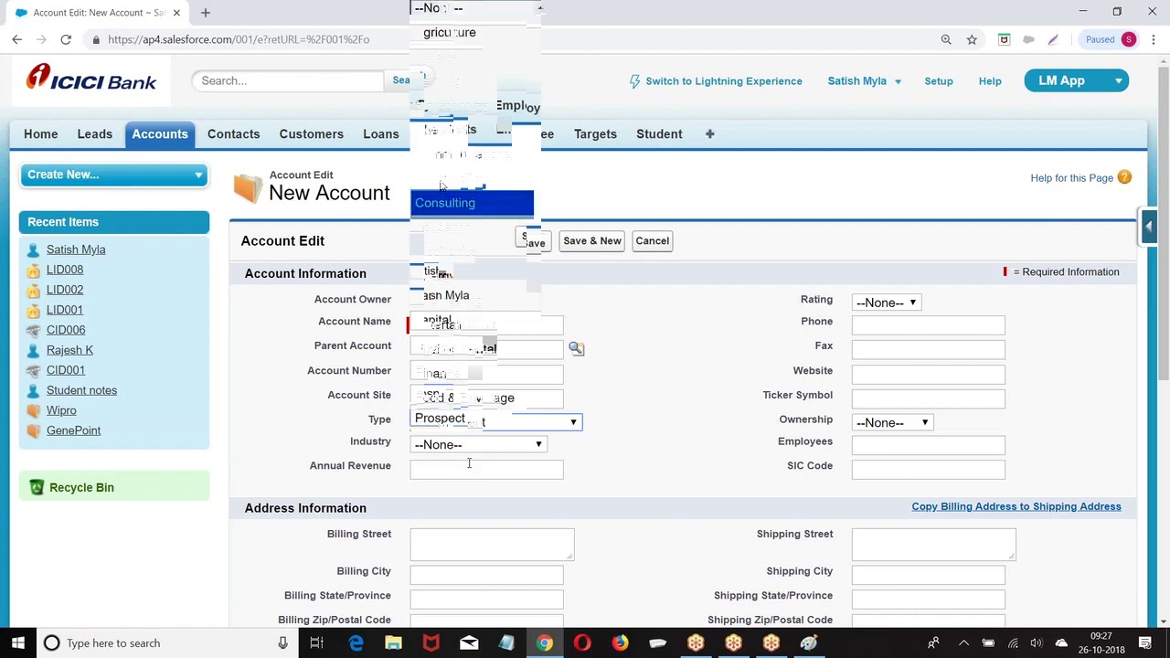Click the ICICI Bank logo
Image resolution: width=1170 pixels, height=658 pixels.
pyautogui.click(x=91, y=79)
